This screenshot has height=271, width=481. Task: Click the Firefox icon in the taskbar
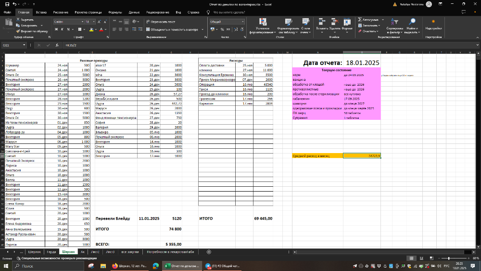[x=114, y=265]
